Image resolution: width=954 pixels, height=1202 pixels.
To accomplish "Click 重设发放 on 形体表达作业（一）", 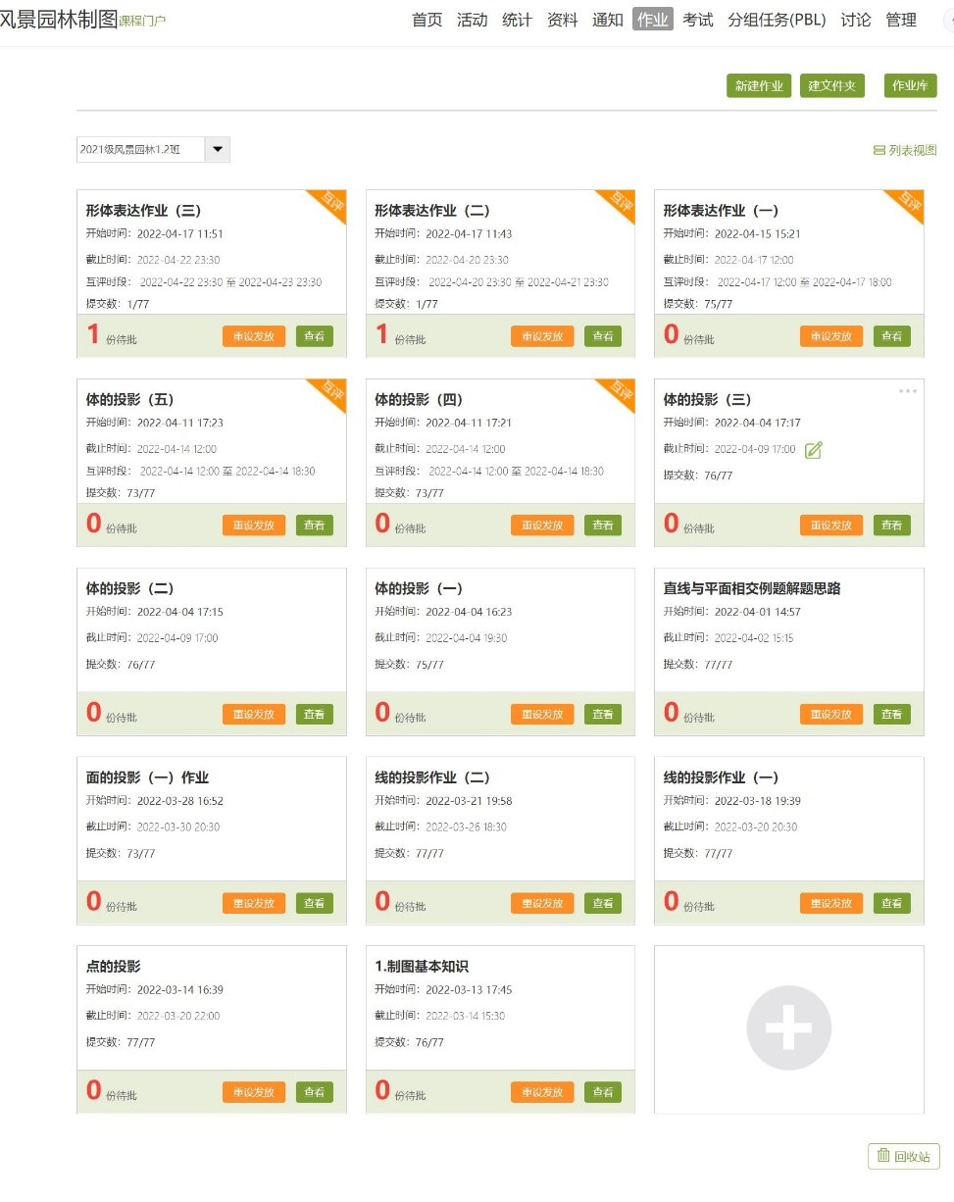I will pyautogui.click(x=831, y=336).
